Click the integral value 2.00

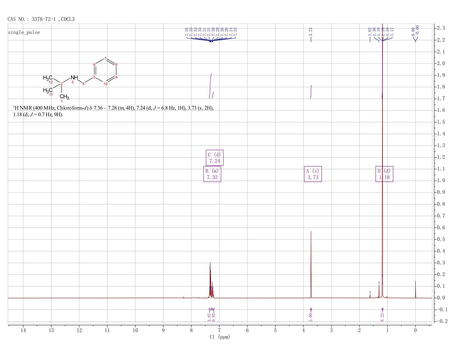coord(311,317)
